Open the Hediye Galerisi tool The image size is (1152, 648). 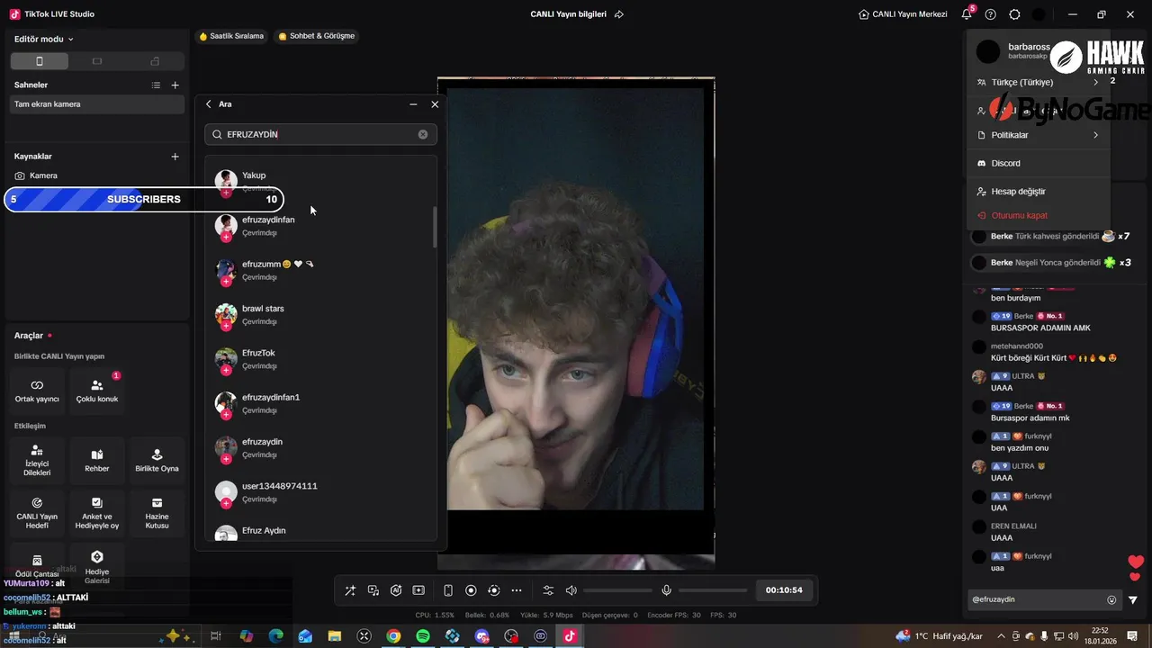pyautogui.click(x=97, y=567)
